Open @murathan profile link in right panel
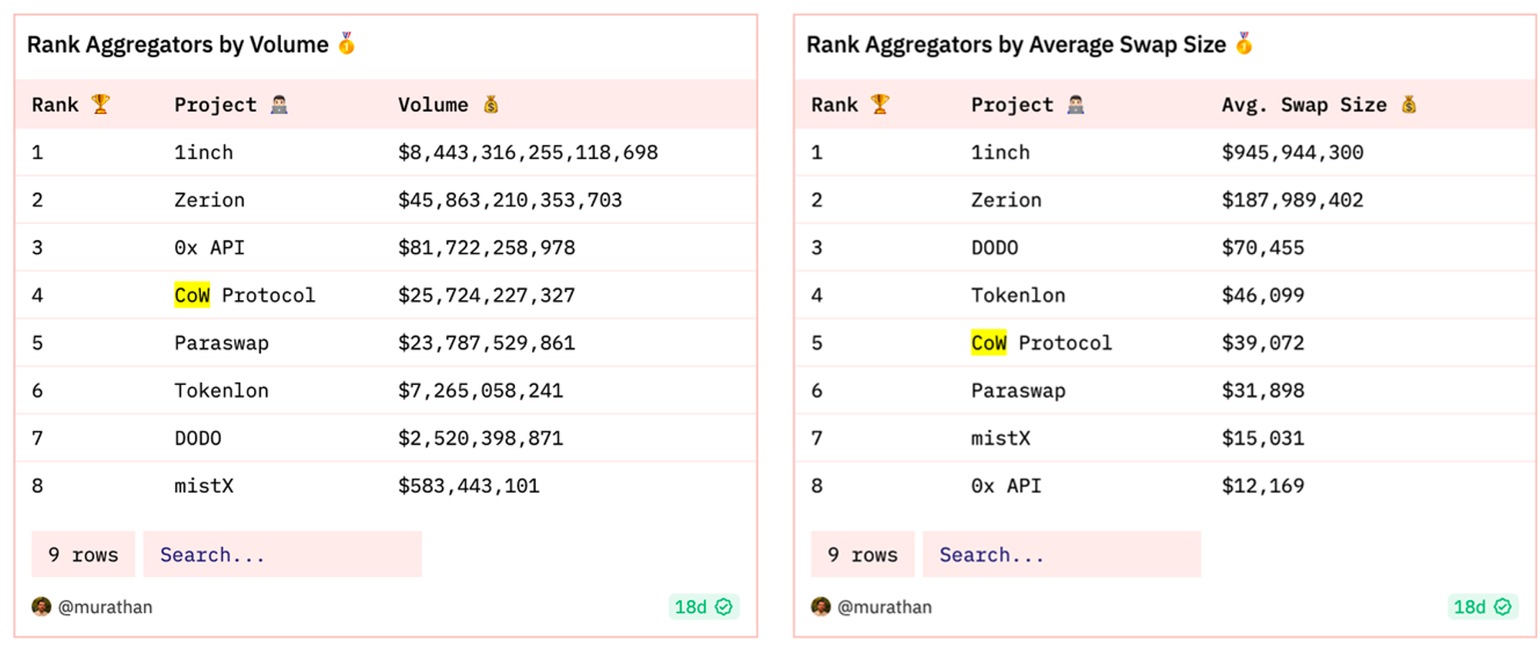Image resolution: width=1540 pixels, height=651 pixels. (884, 607)
